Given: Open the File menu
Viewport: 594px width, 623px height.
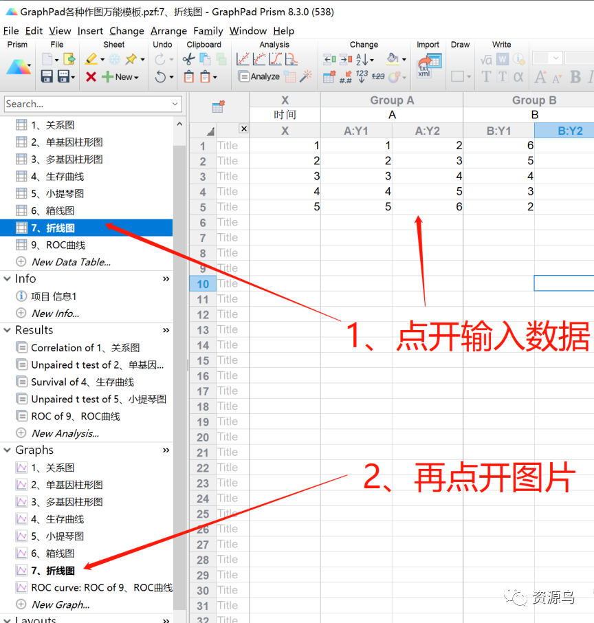Looking at the screenshot, I should [x=11, y=31].
